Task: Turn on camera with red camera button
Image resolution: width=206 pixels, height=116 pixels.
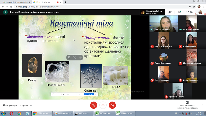Action: [x=112, y=105]
